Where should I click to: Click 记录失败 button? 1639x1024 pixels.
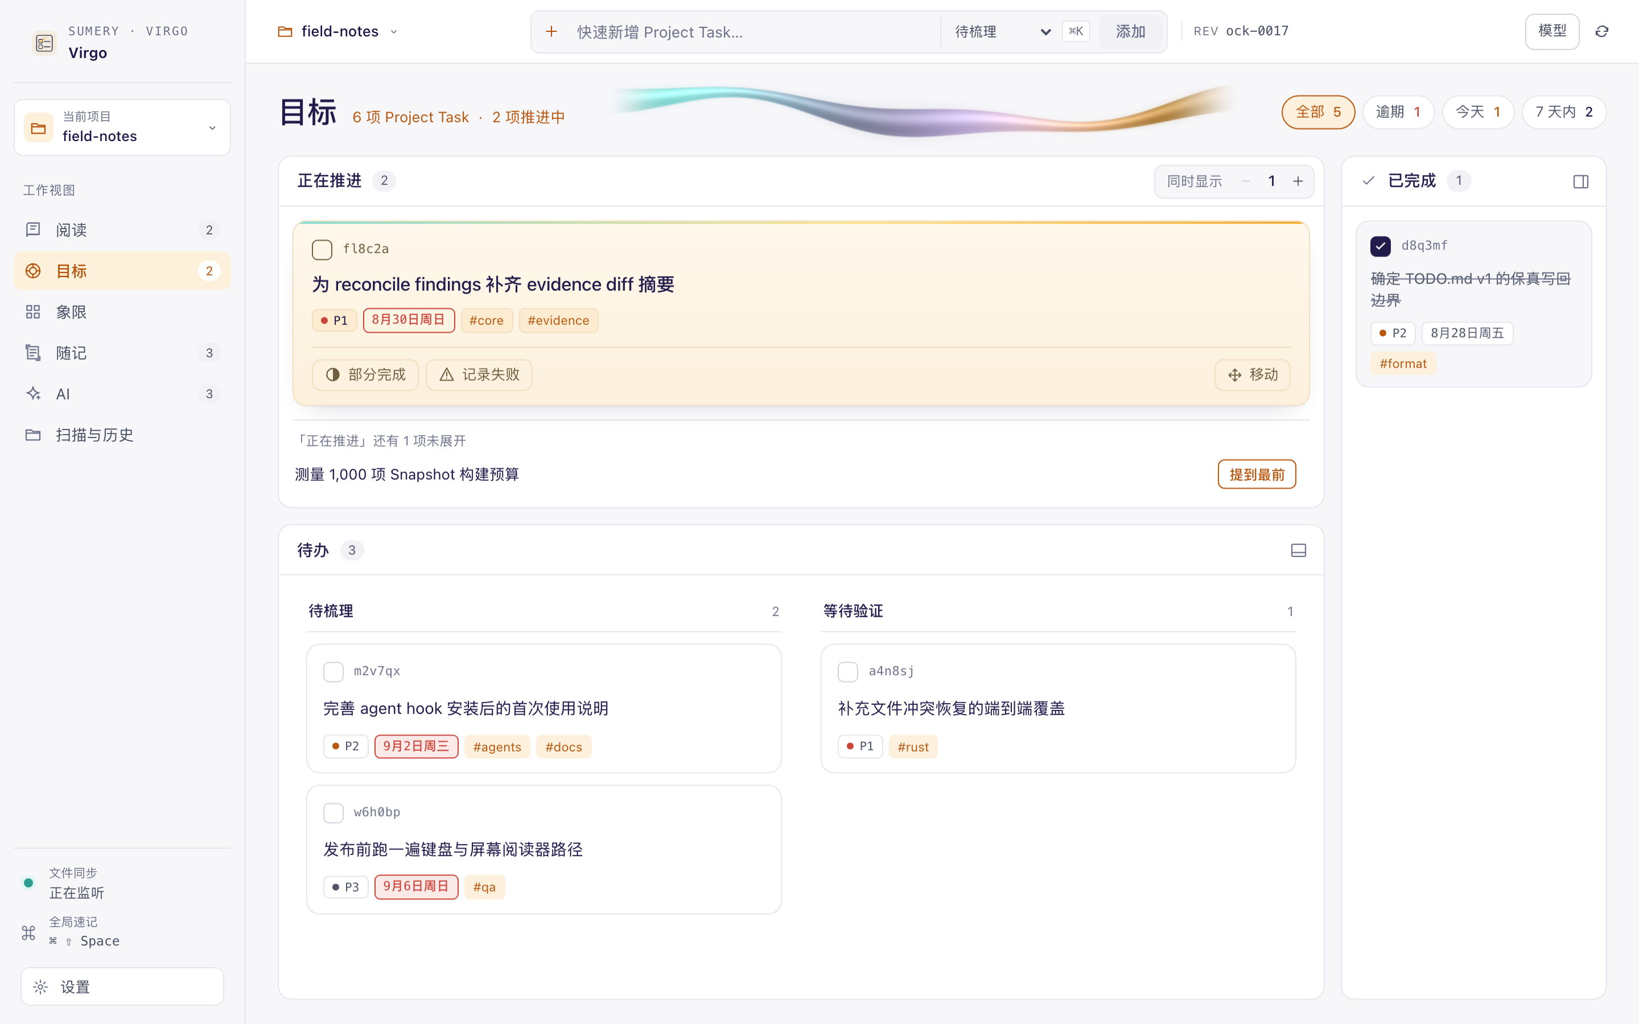(479, 374)
